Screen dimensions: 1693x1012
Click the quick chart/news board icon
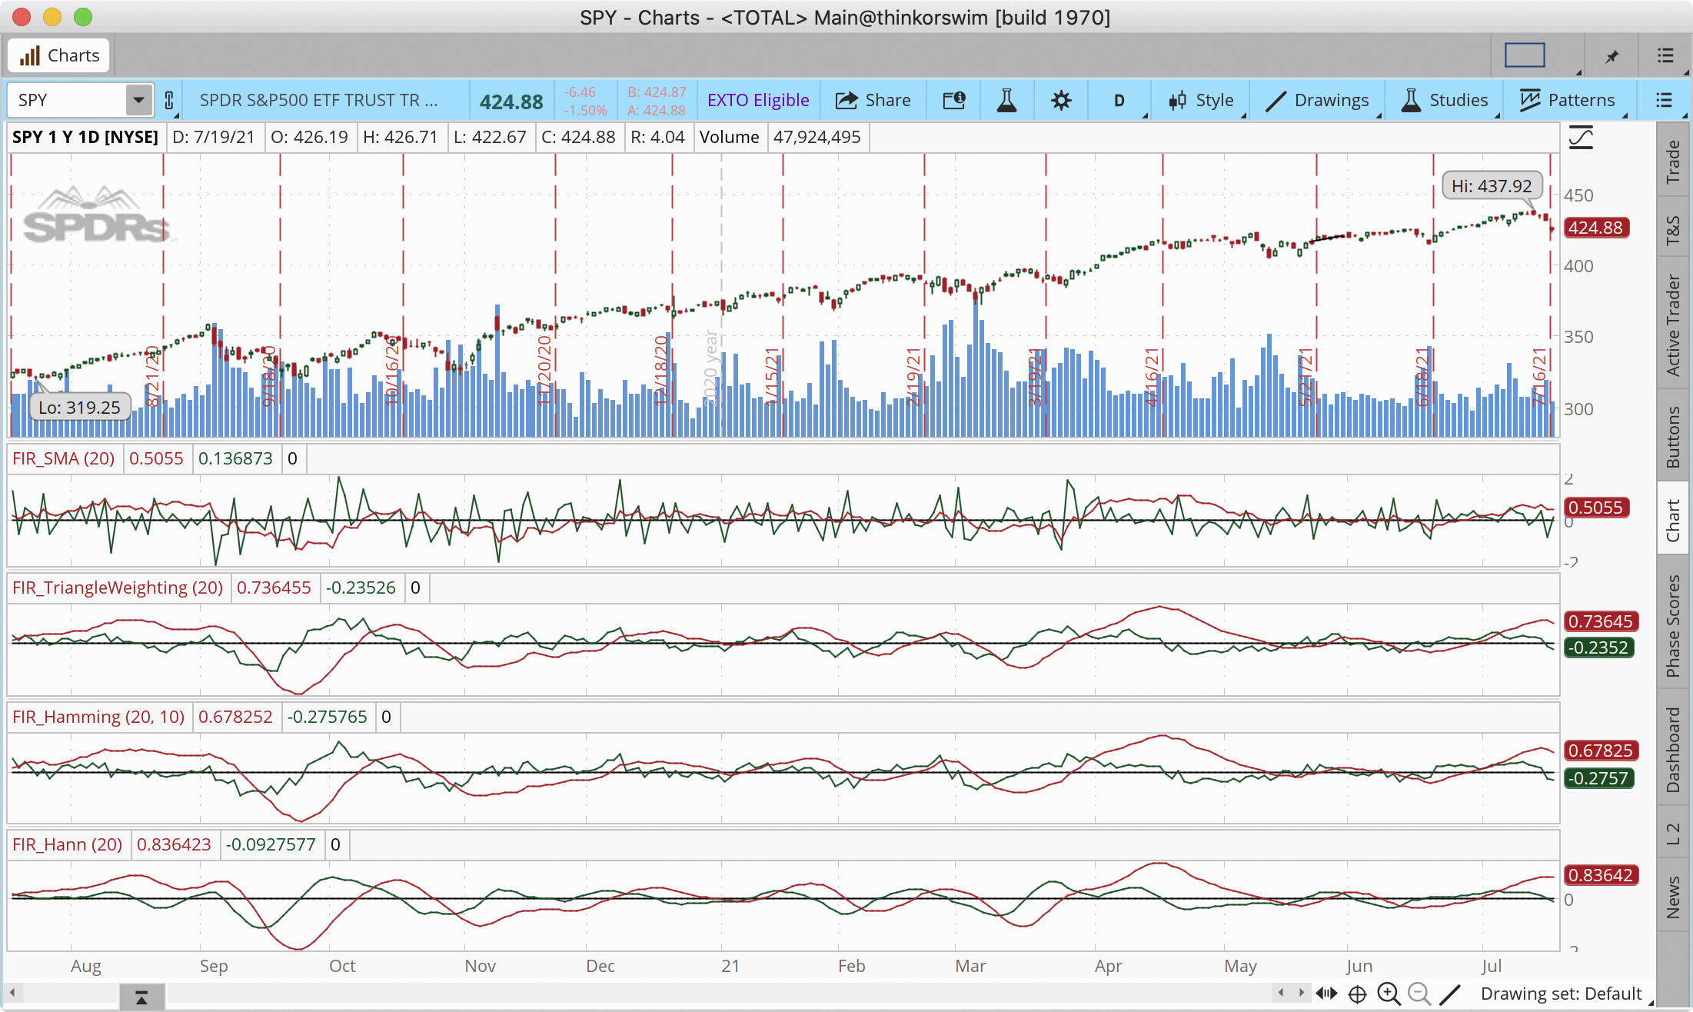[954, 100]
